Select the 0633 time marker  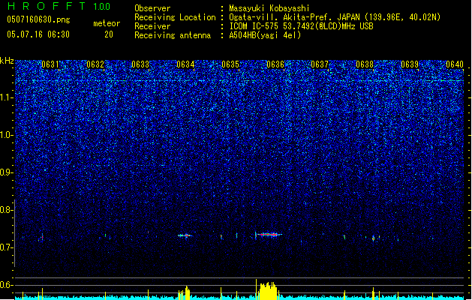click(x=140, y=64)
